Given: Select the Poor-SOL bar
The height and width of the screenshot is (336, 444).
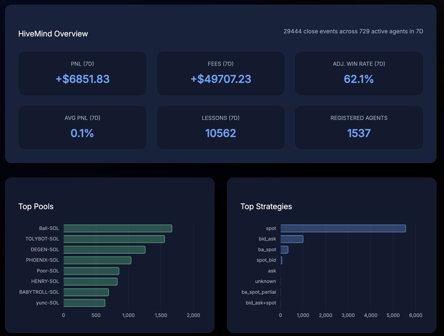Looking at the screenshot, I should [x=91, y=271].
